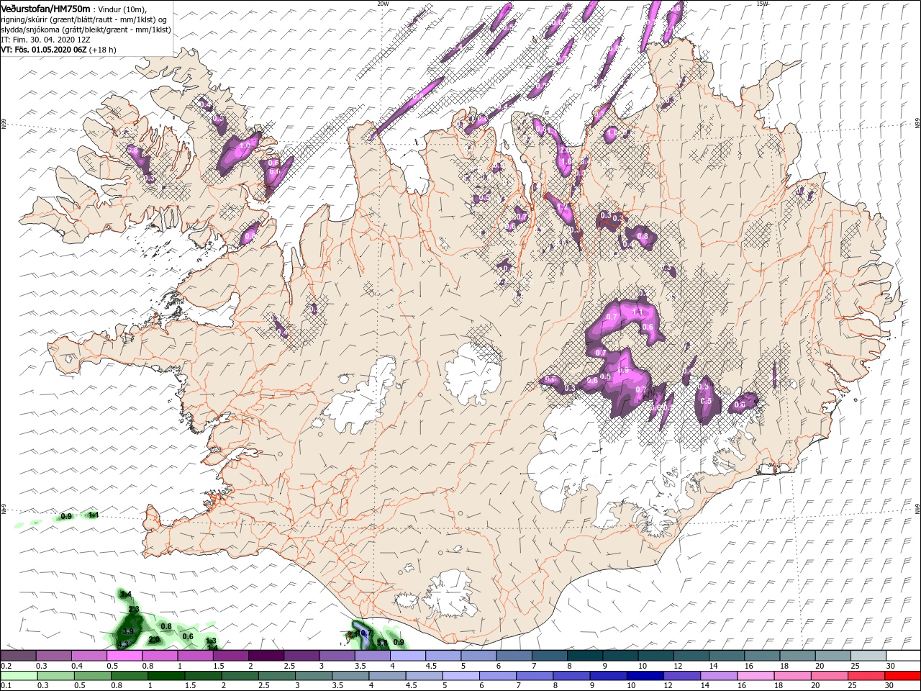
Task: Click the 'Vindur (10m)' label in the header
Action: (x=121, y=9)
